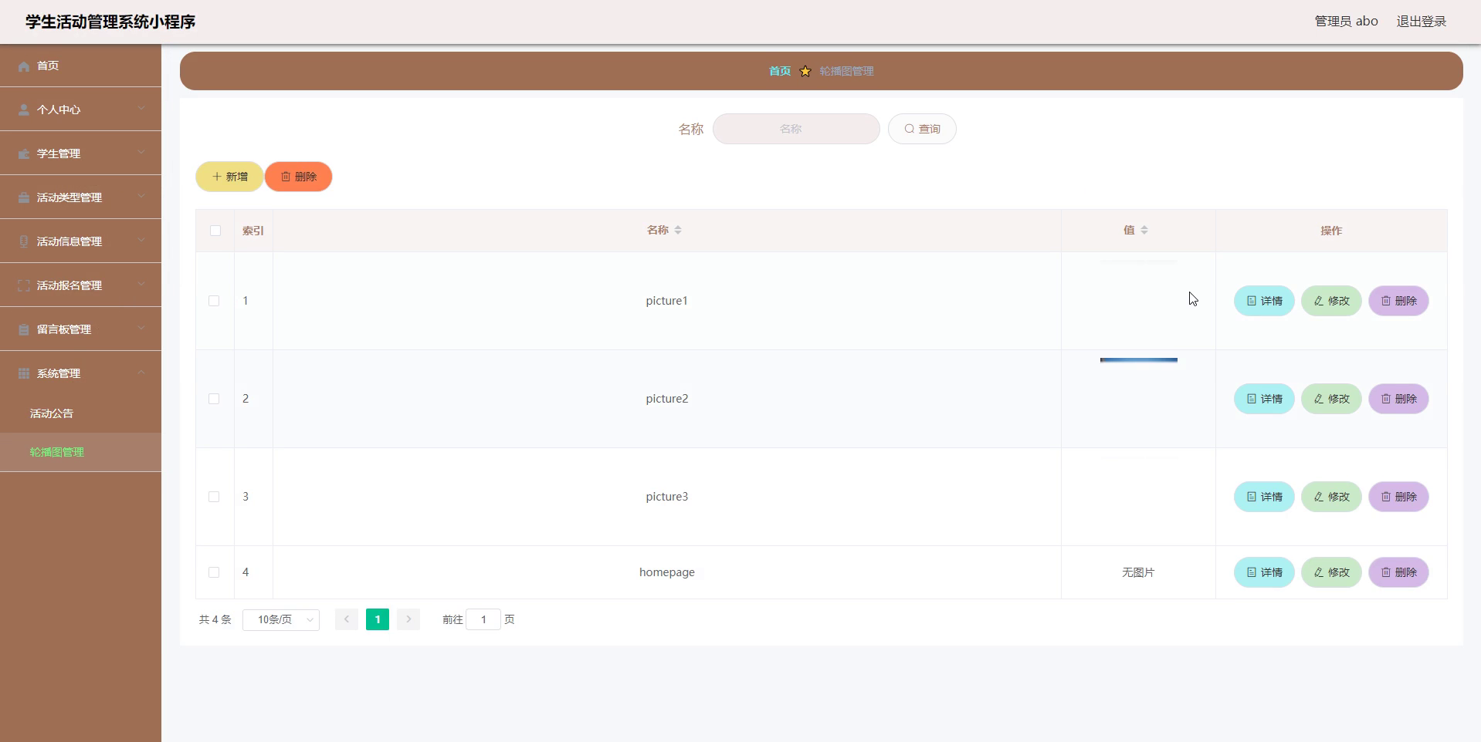This screenshot has width=1481, height=742.
Task: Click purple 删除 for homepage row
Action: click(1398, 572)
